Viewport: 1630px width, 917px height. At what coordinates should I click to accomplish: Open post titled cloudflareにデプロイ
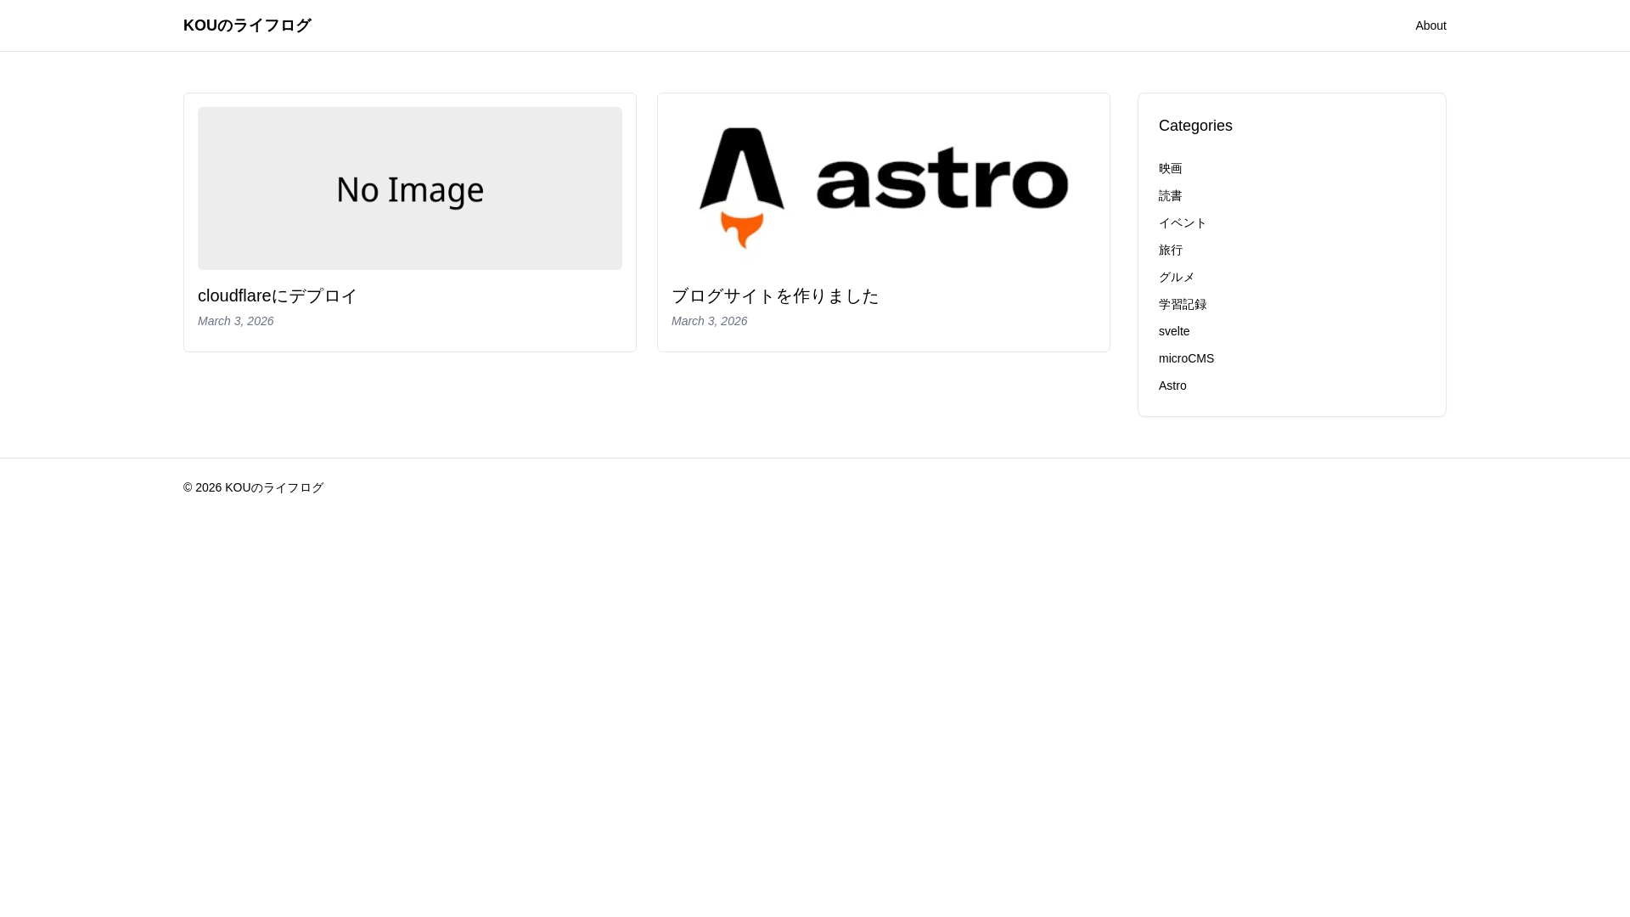pyautogui.click(x=278, y=295)
